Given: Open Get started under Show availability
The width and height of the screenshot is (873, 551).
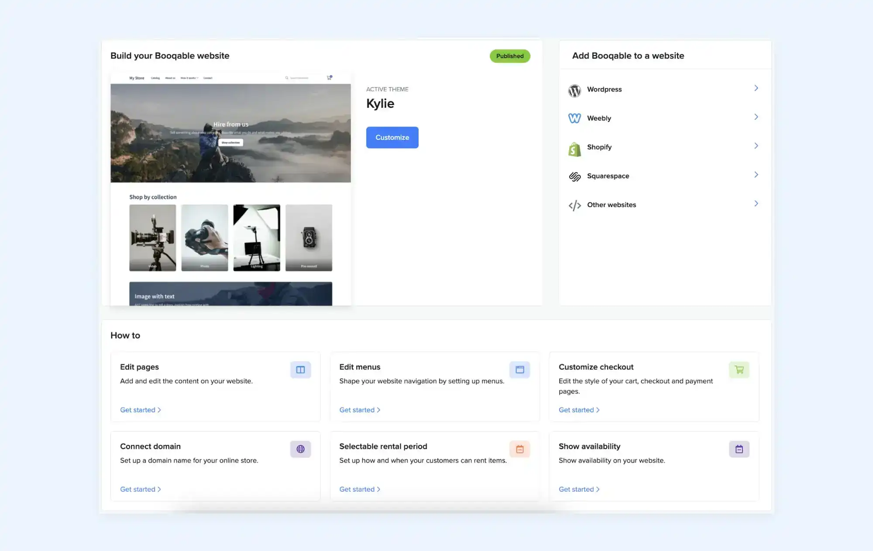Looking at the screenshot, I should click(x=577, y=489).
